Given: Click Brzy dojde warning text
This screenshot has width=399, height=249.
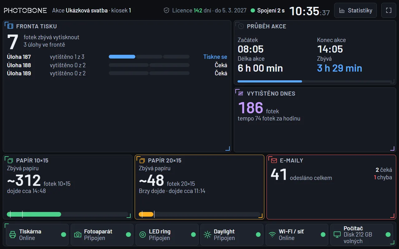Looking at the screenshot, I should pyautogui.click(x=152, y=191).
